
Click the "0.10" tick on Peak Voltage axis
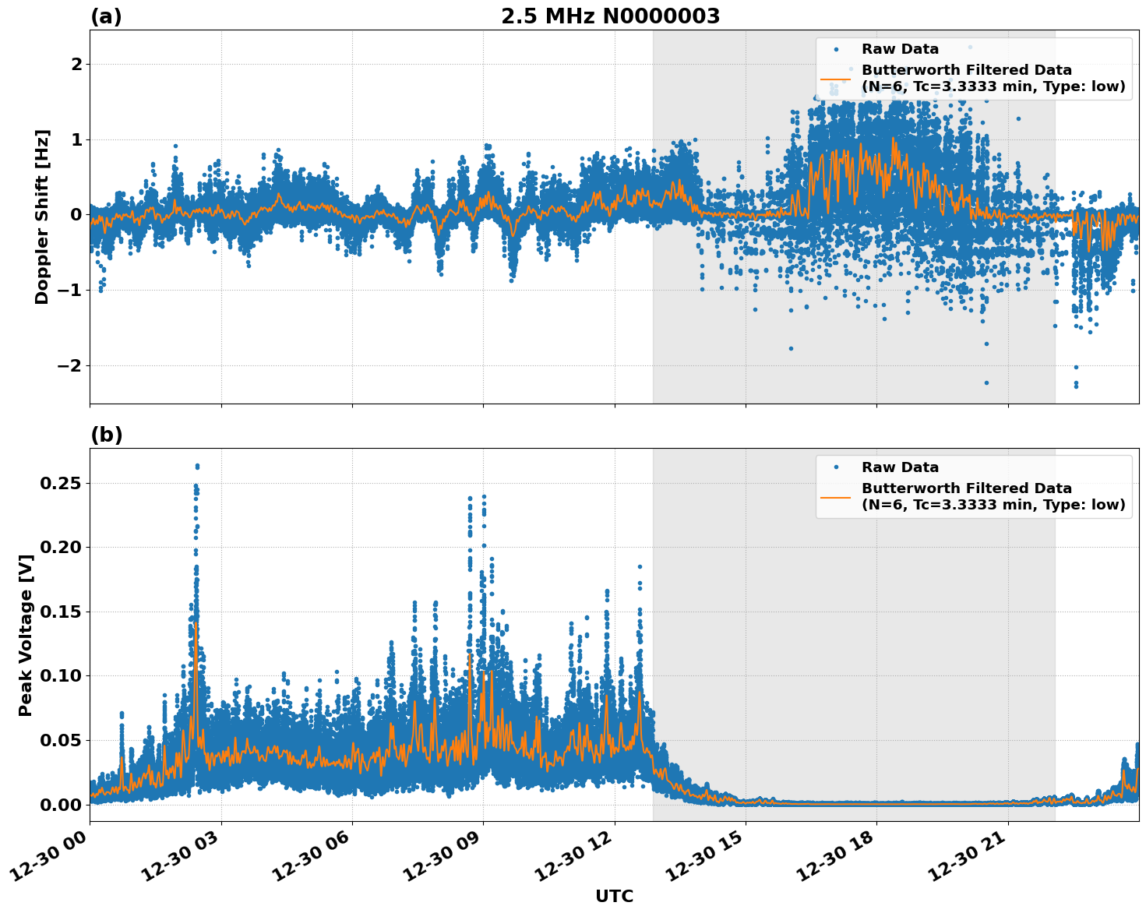click(x=60, y=675)
